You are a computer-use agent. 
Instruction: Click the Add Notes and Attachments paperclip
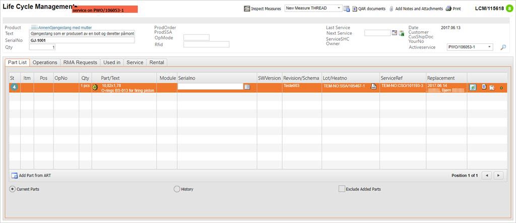coord(391,9)
